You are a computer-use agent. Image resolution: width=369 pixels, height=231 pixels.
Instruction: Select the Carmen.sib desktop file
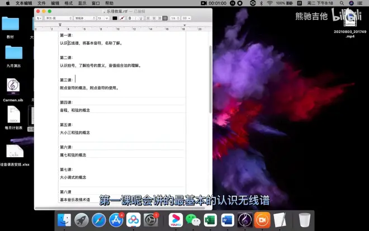(x=13, y=86)
